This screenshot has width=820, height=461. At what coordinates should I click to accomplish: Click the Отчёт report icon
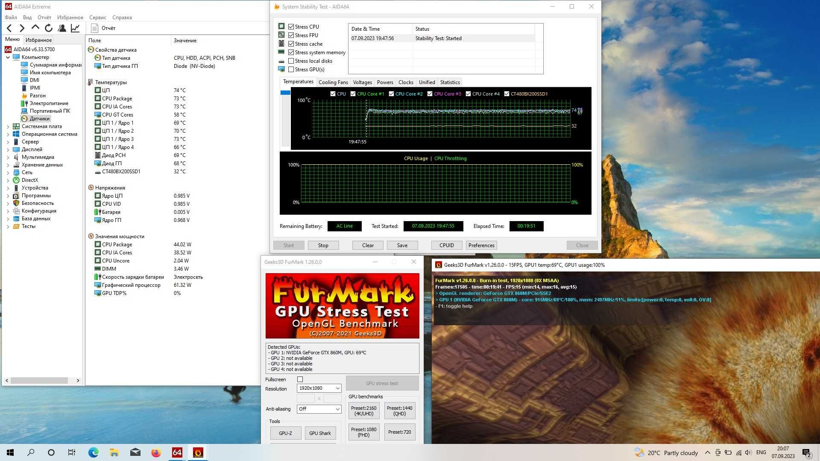click(94, 28)
